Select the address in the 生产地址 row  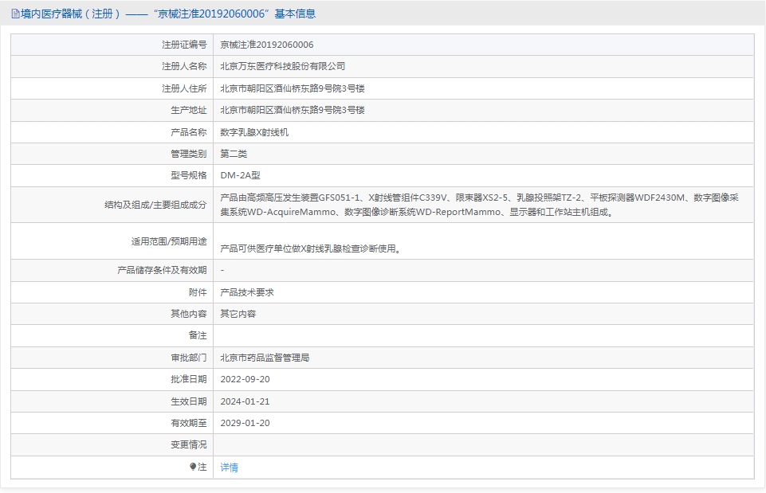click(x=293, y=110)
